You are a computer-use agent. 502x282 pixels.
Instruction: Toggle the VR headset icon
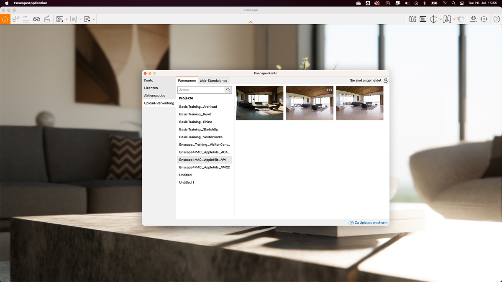[461, 19]
